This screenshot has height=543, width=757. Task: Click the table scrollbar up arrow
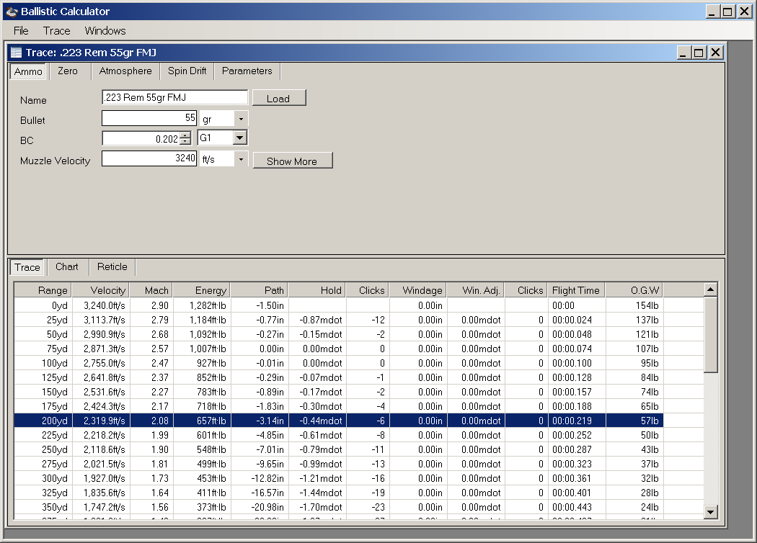pos(710,290)
